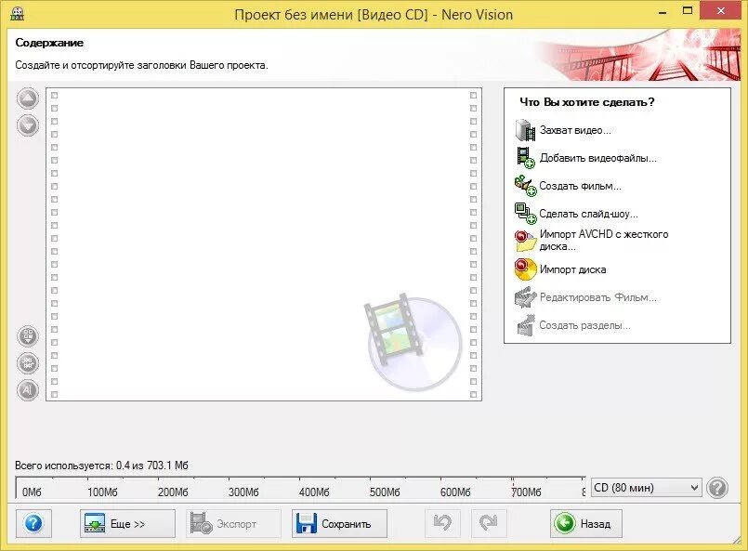Click the Импорт AVCHD folder icon
Viewport: 748px width, 551px height.
pos(525,241)
